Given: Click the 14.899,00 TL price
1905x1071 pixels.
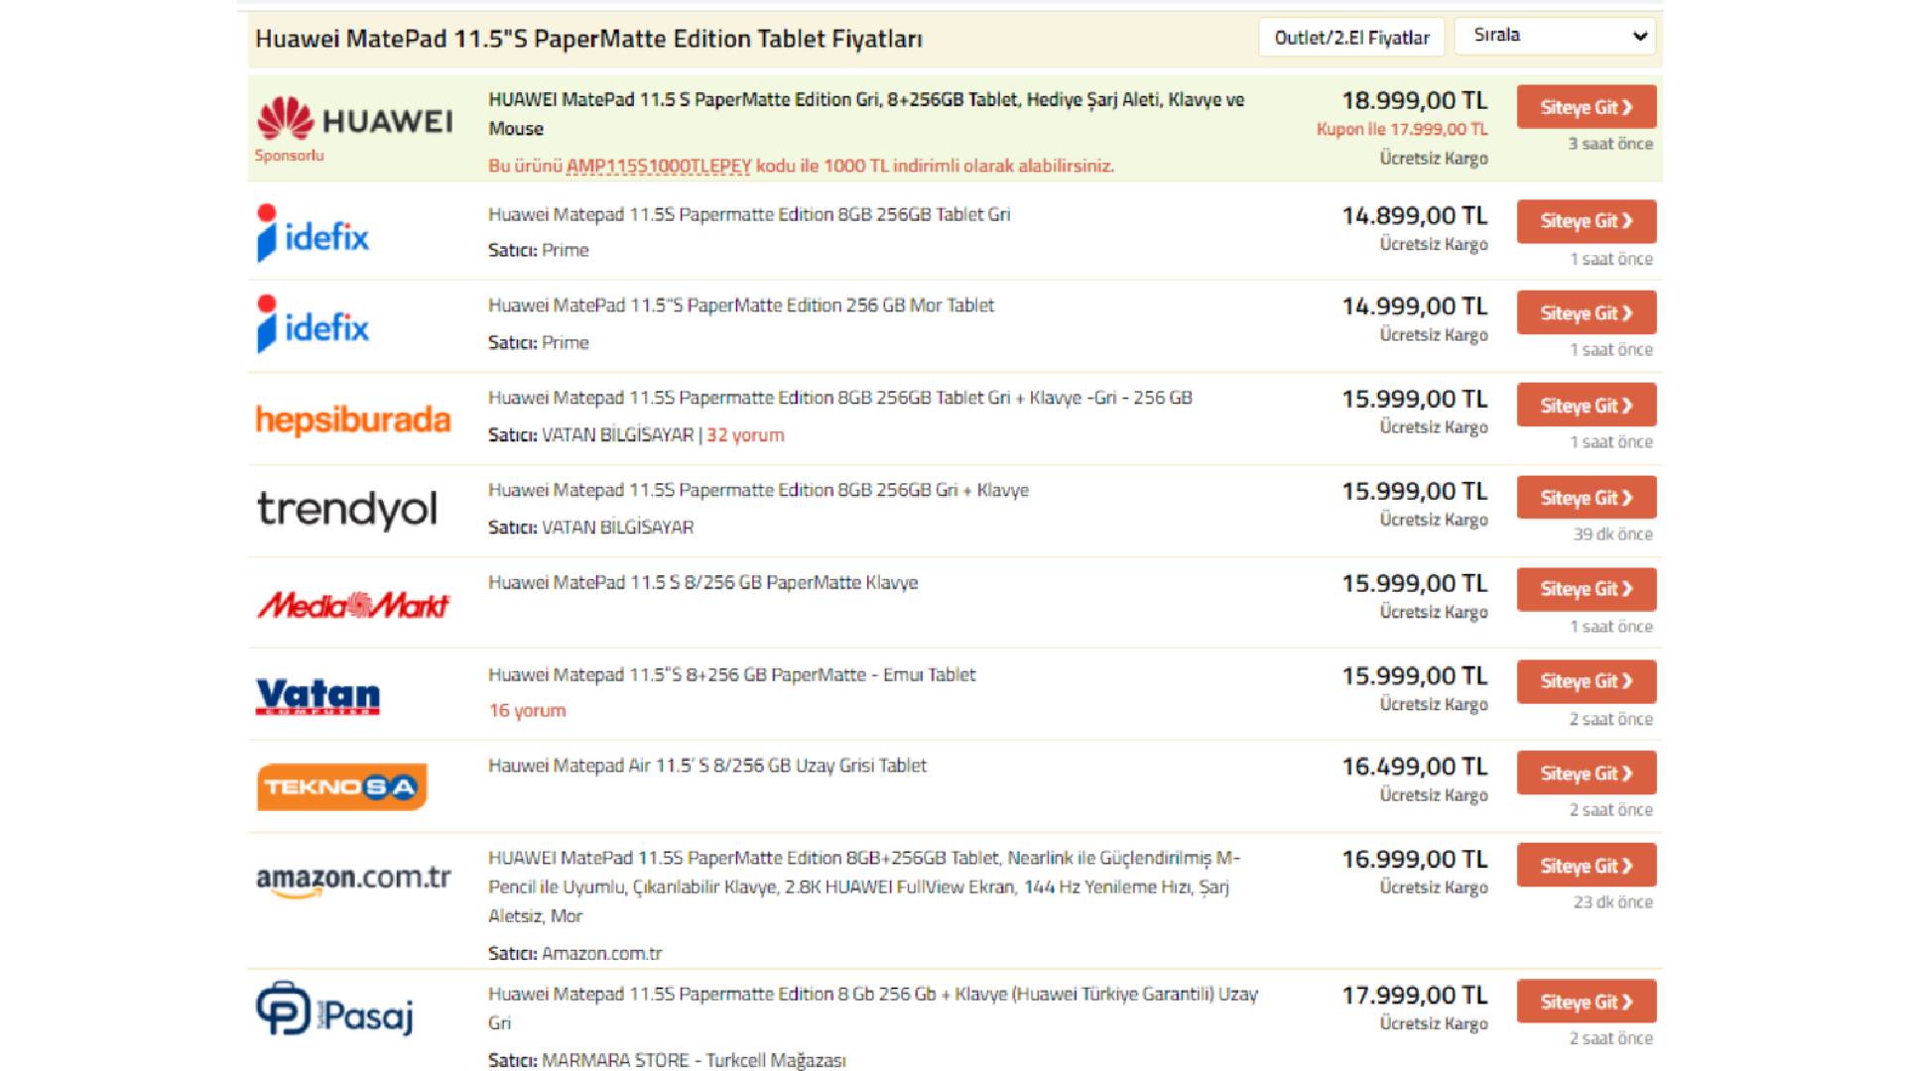Looking at the screenshot, I should (x=1415, y=215).
